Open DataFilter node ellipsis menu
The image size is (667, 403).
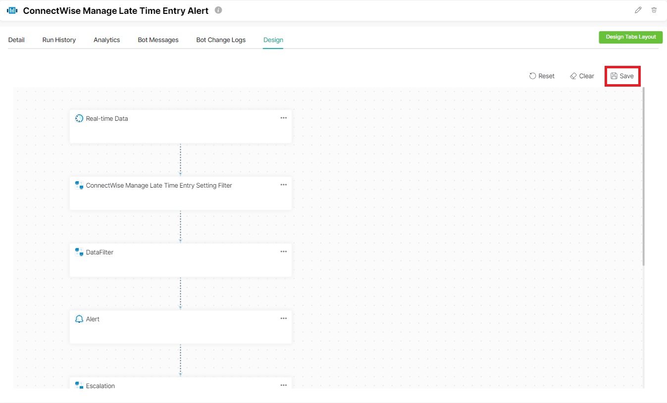(x=283, y=252)
